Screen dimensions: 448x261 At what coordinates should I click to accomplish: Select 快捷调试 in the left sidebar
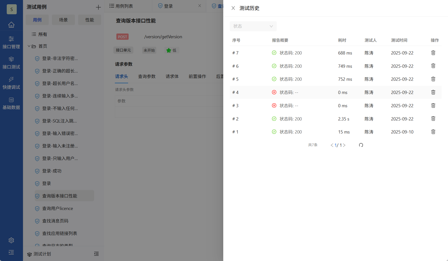pos(11,83)
